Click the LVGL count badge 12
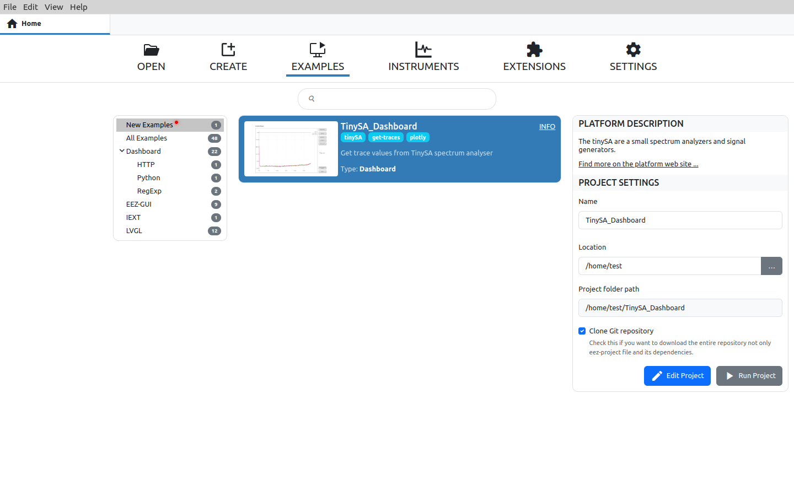Screen dimensions: 794x501 tap(214, 231)
